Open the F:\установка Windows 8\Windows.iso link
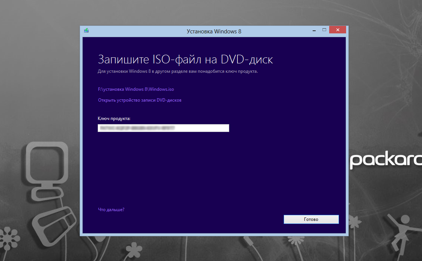 (136, 89)
